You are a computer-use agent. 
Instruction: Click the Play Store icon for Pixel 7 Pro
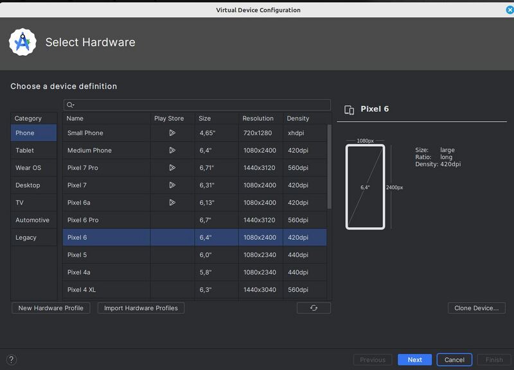coord(172,167)
